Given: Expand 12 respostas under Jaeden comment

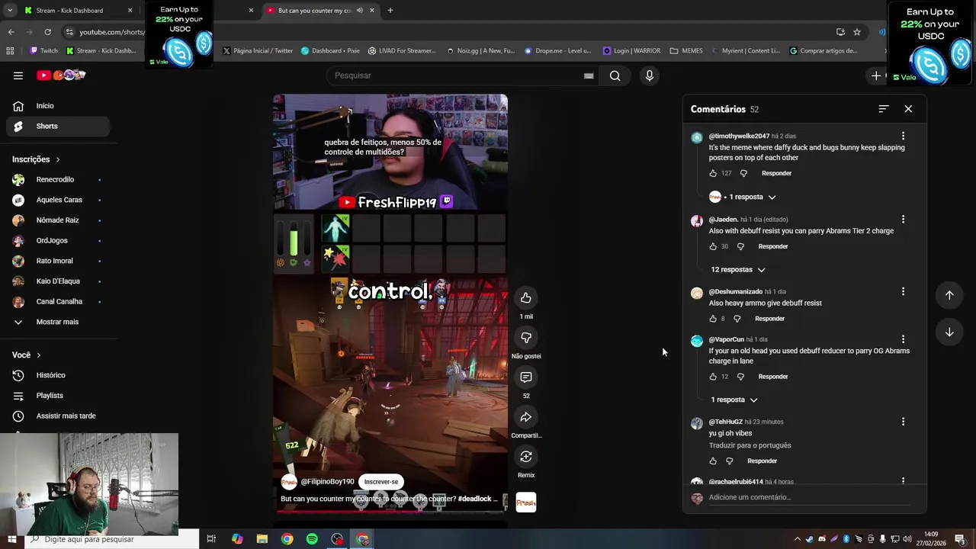Looking at the screenshot, I should (738, 270).
